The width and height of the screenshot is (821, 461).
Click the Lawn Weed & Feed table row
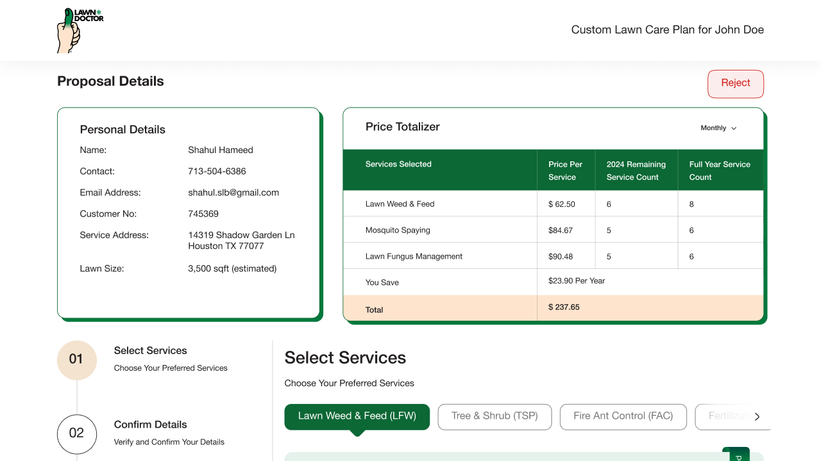click(x=553, y=204)
